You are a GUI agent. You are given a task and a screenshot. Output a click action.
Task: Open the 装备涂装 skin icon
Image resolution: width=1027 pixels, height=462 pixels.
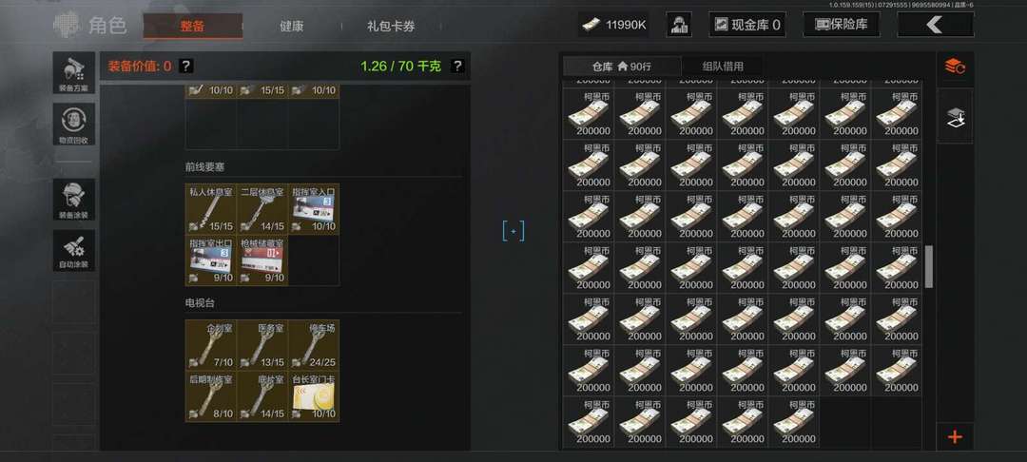pyautogui.click(x=74, y=200)
